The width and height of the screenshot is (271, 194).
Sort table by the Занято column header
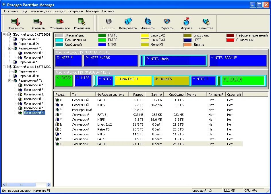[x=154, y=95]
